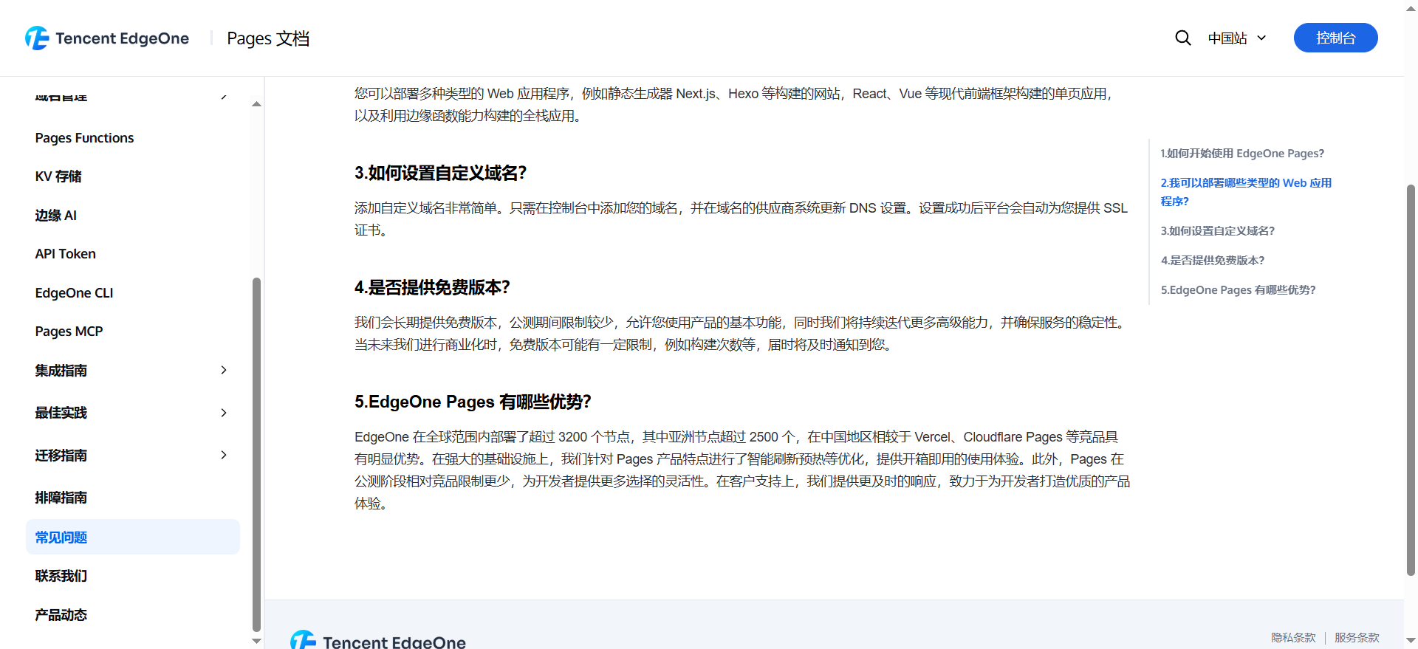Jump to TOC item 4.是否提供免费版本?
This screenshot has width=1418, height=649.
point(1213,261)
